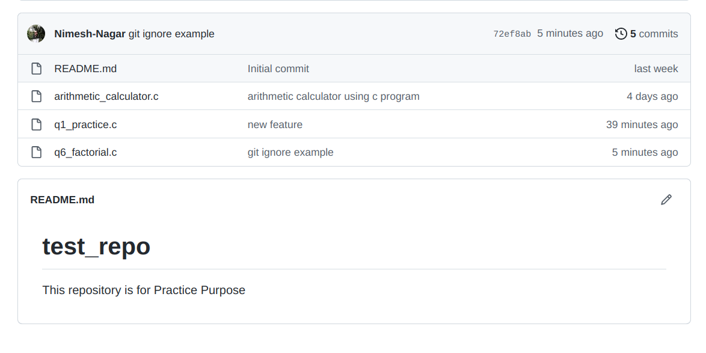Screen dimensions: 706x353
Task: Open the arithmetic_calculator.c file
Action: coord(106,96)
